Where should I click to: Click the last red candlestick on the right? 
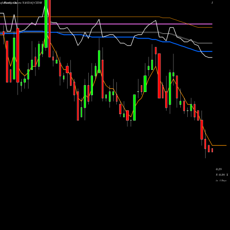click(x=212, y=150)
